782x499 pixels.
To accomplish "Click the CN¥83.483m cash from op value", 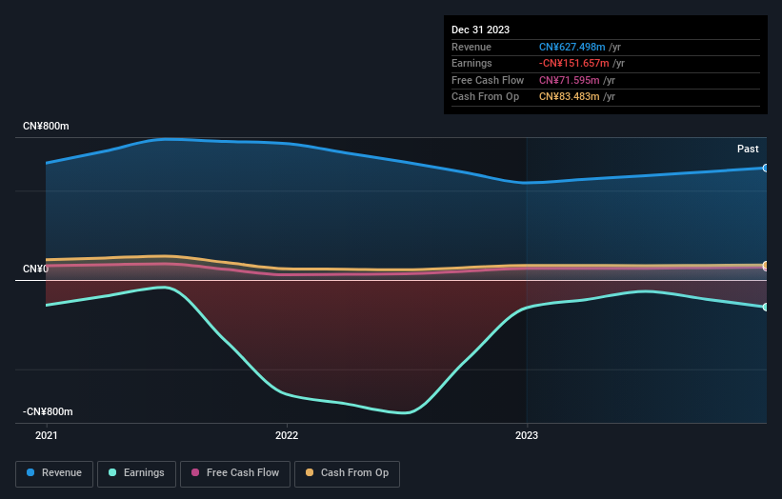I will pyautogui.click(x=569, y=97).
